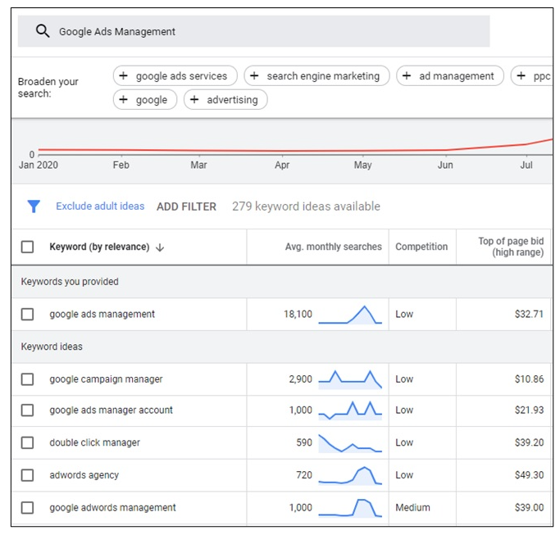Open the trend sparkline for google campaign manager

coord(350,379)
